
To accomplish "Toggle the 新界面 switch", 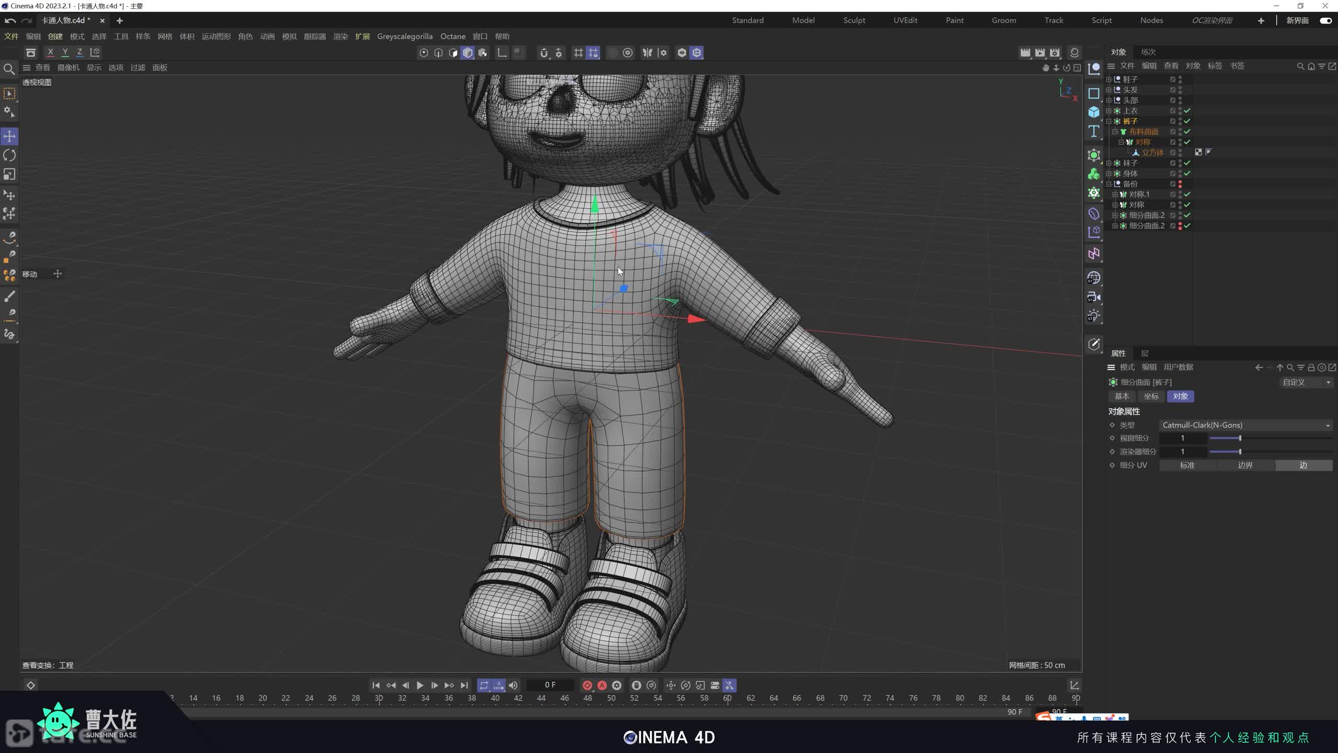I will [x=1325, y=20].
